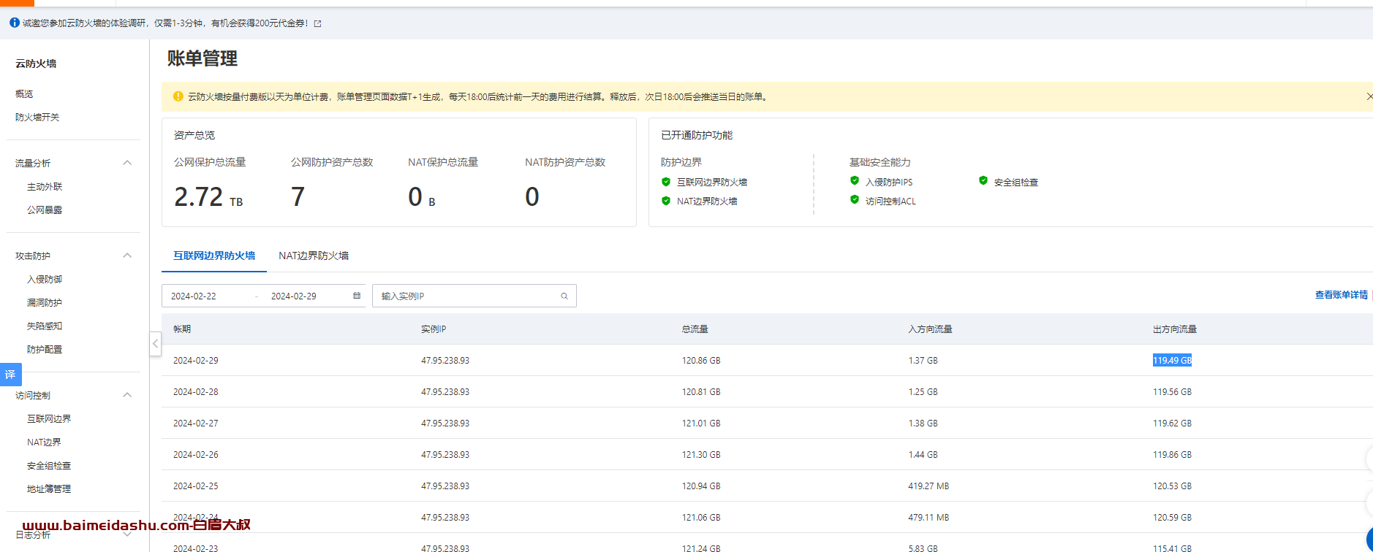Click the search icon in instance IP field
The image size is (1373, 552).
coord(564,296)
